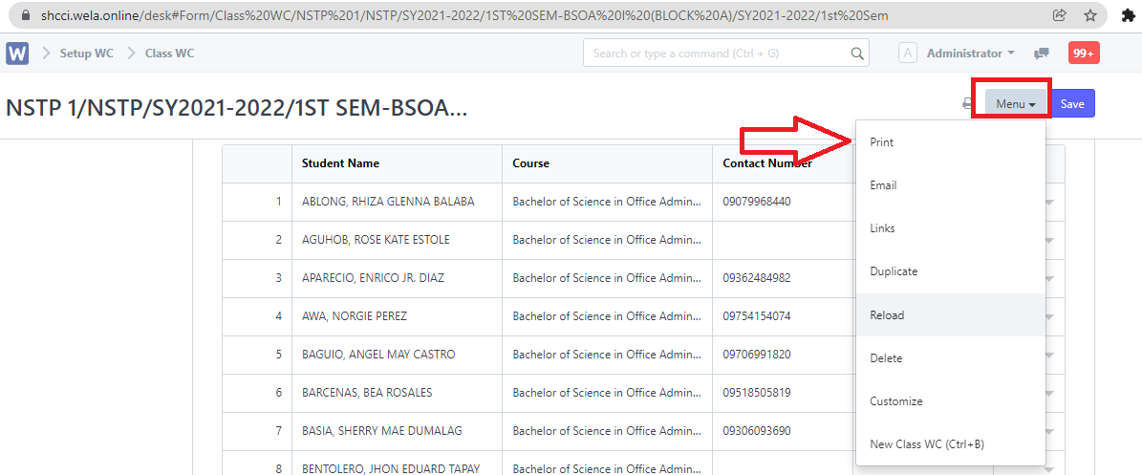This screenshot has width=1142, height=475.
Task: Expand the Administrator user dropdown
Action: click(x=970, y=54)
